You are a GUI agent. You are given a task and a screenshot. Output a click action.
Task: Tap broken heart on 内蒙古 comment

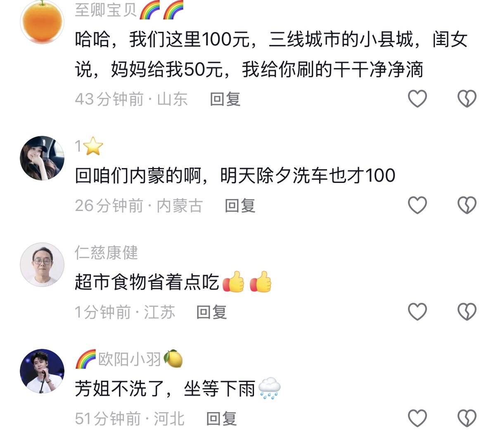point(467,205)
